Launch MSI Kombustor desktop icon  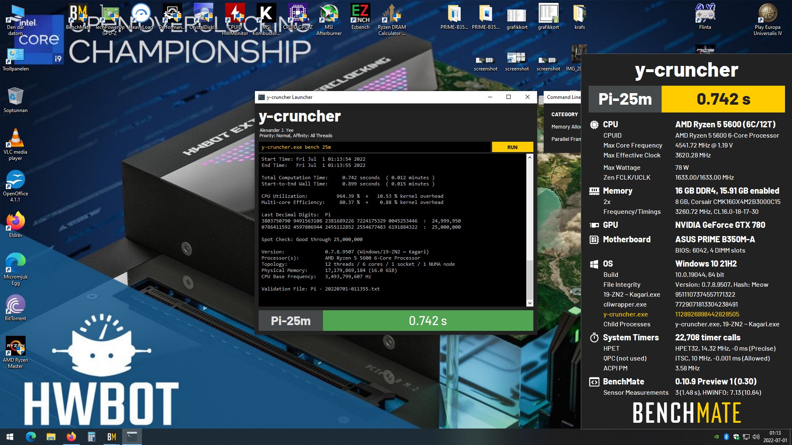pyautogui.click(x=266, y=20)
